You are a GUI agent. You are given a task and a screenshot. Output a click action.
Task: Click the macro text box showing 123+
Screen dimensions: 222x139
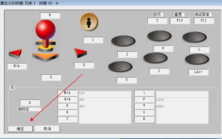point(182,100)
